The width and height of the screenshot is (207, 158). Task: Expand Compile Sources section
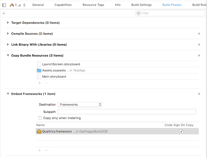[8, 34]
